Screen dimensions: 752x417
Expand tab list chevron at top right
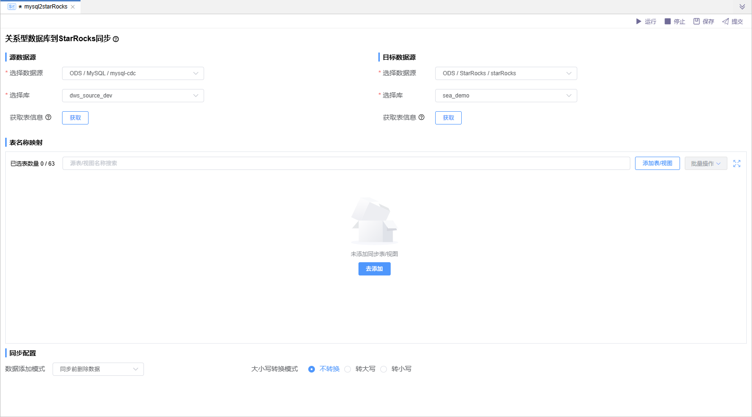point(742,7)
